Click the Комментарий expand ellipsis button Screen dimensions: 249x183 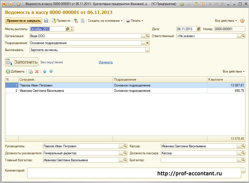tap(243, 171)
